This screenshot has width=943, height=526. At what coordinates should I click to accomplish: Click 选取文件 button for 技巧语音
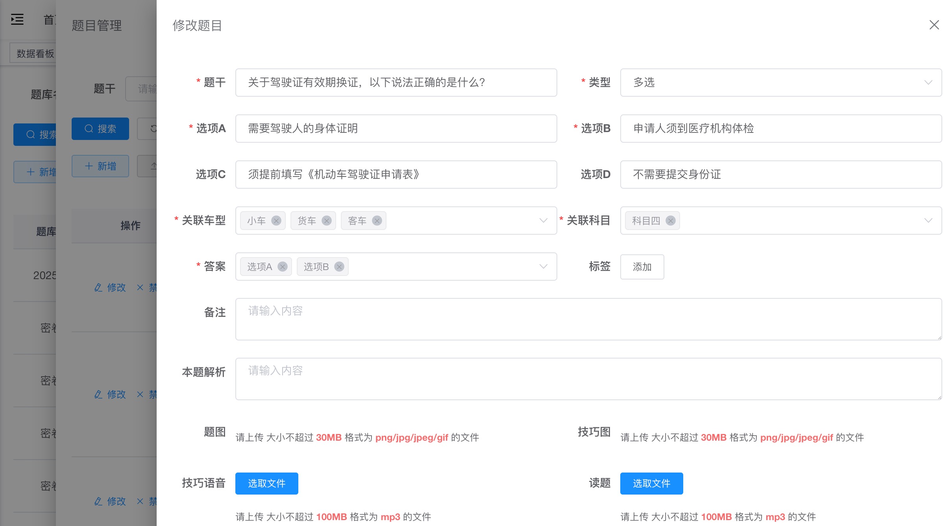pyautogui.click(x=266, y=484)
